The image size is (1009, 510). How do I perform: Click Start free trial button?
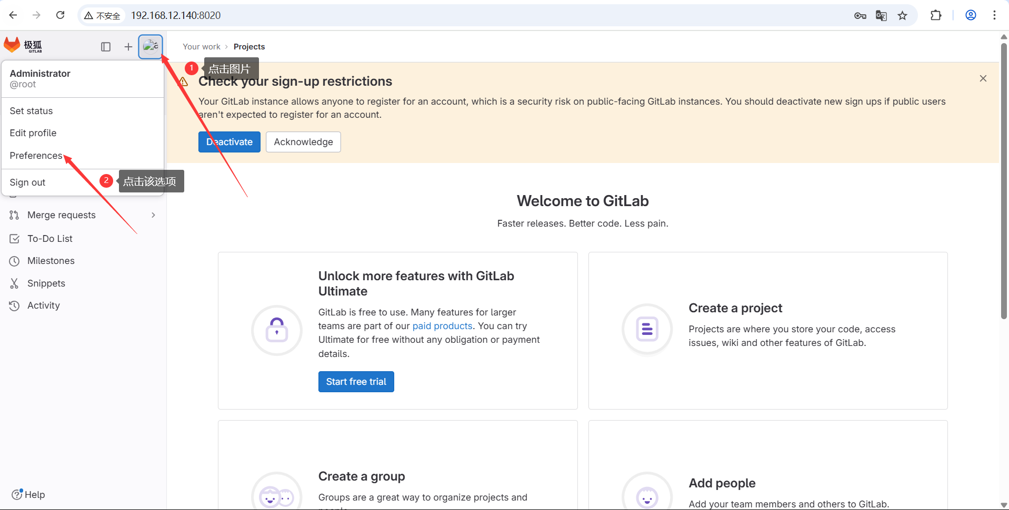(x=356, y=382)
